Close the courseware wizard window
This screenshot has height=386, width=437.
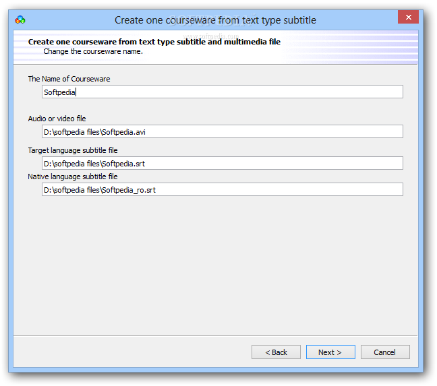click(x=408, y=18)
